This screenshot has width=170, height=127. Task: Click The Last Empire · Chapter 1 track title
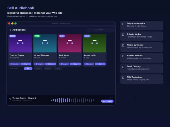[x=24, y=98]
